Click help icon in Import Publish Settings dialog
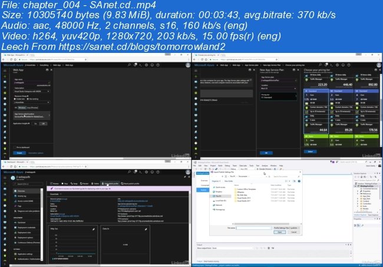This screenshot has width=383, height=267. (299, 181)
